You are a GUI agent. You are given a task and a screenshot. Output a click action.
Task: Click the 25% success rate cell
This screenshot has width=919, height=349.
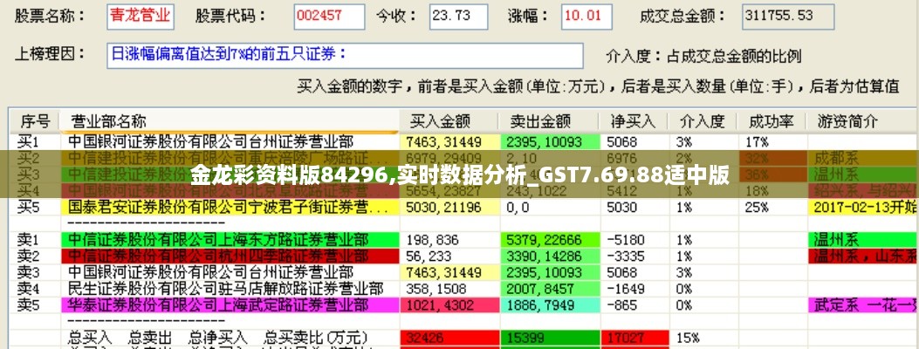pyautogui.click(x=757, y=208)
